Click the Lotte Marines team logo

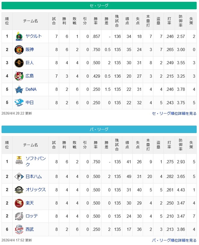coord(19,216)
